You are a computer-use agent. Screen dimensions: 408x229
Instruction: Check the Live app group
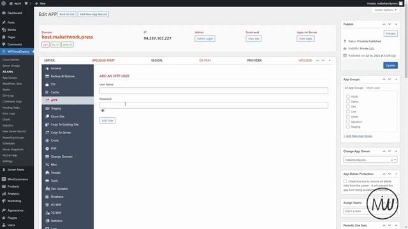pyautogui.click(x=348, y=111)
